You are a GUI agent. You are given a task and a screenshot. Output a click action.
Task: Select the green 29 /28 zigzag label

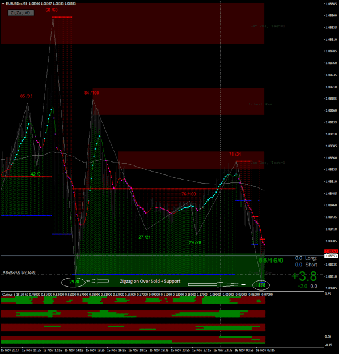pyautogui.click(x=195, y=242)
